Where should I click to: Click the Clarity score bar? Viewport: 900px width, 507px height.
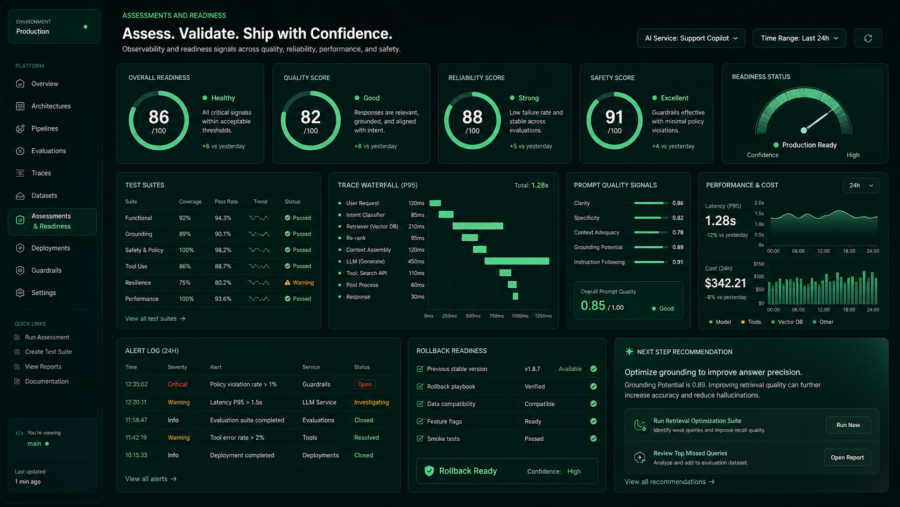click(651, 203)
